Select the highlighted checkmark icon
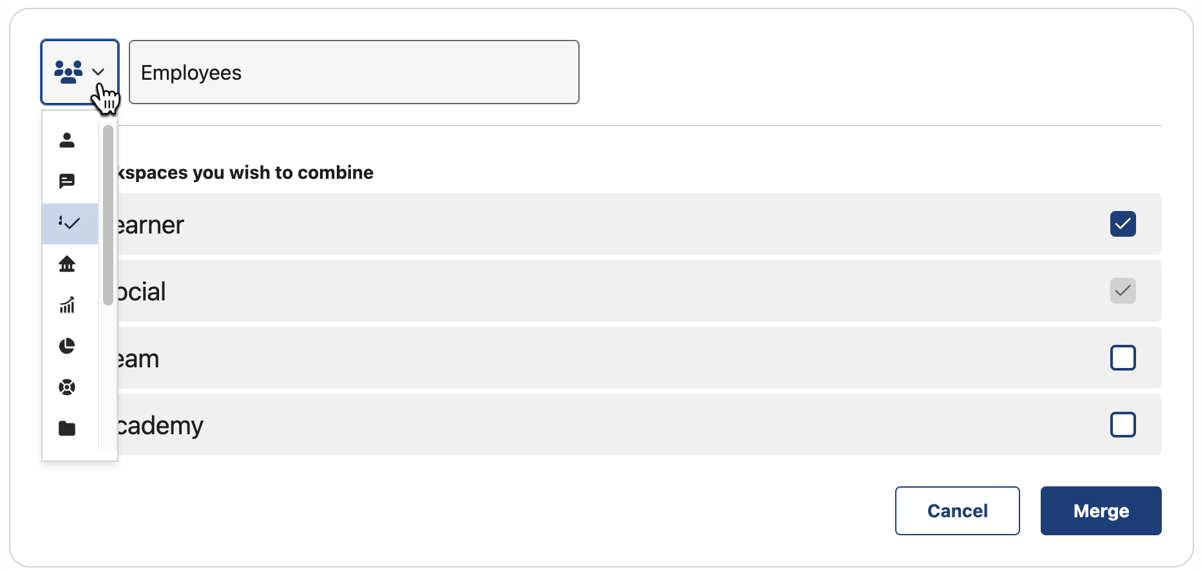 click(x=69, y=223)
